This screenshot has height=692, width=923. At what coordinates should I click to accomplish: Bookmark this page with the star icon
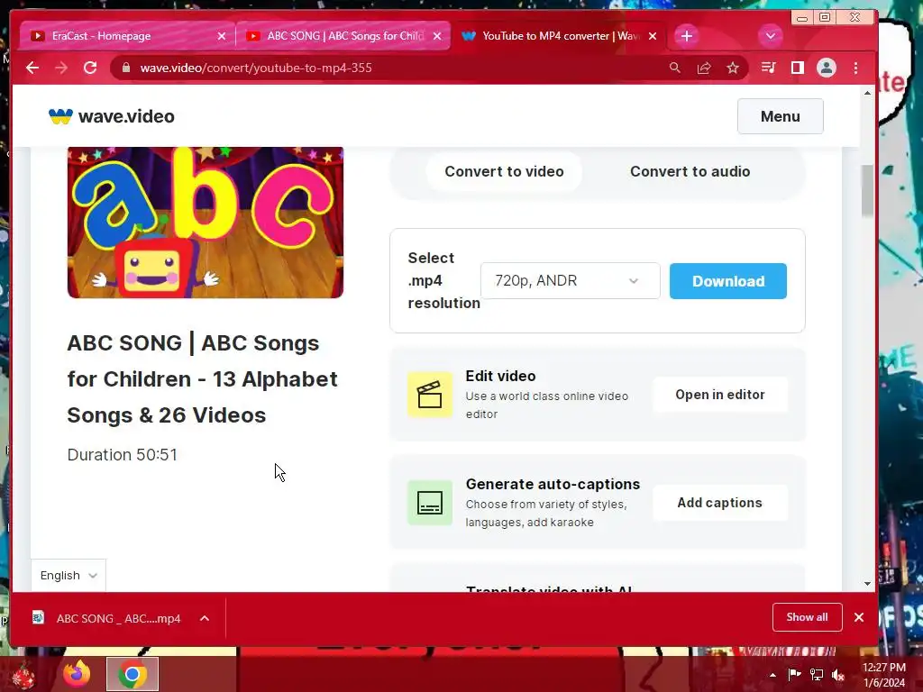point(733,68)
